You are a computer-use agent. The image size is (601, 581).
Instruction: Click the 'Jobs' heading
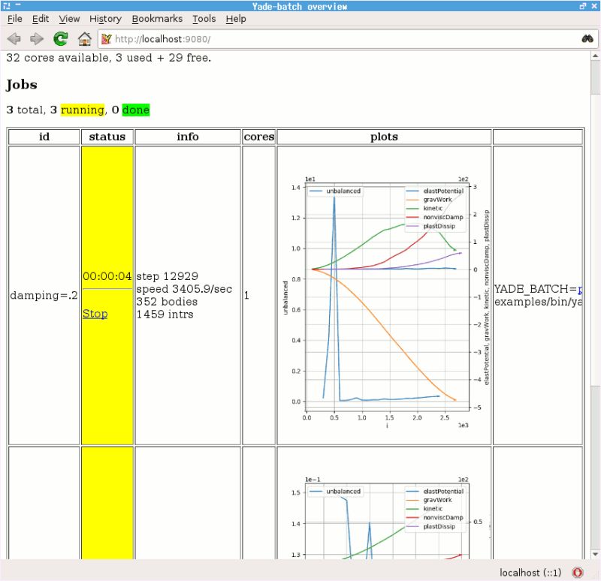point(22,85)
